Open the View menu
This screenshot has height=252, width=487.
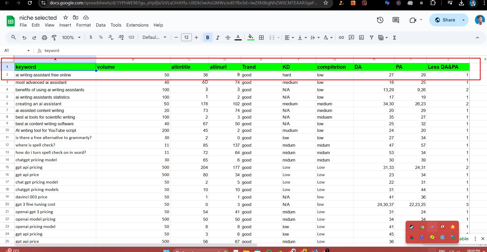[49, 25]
